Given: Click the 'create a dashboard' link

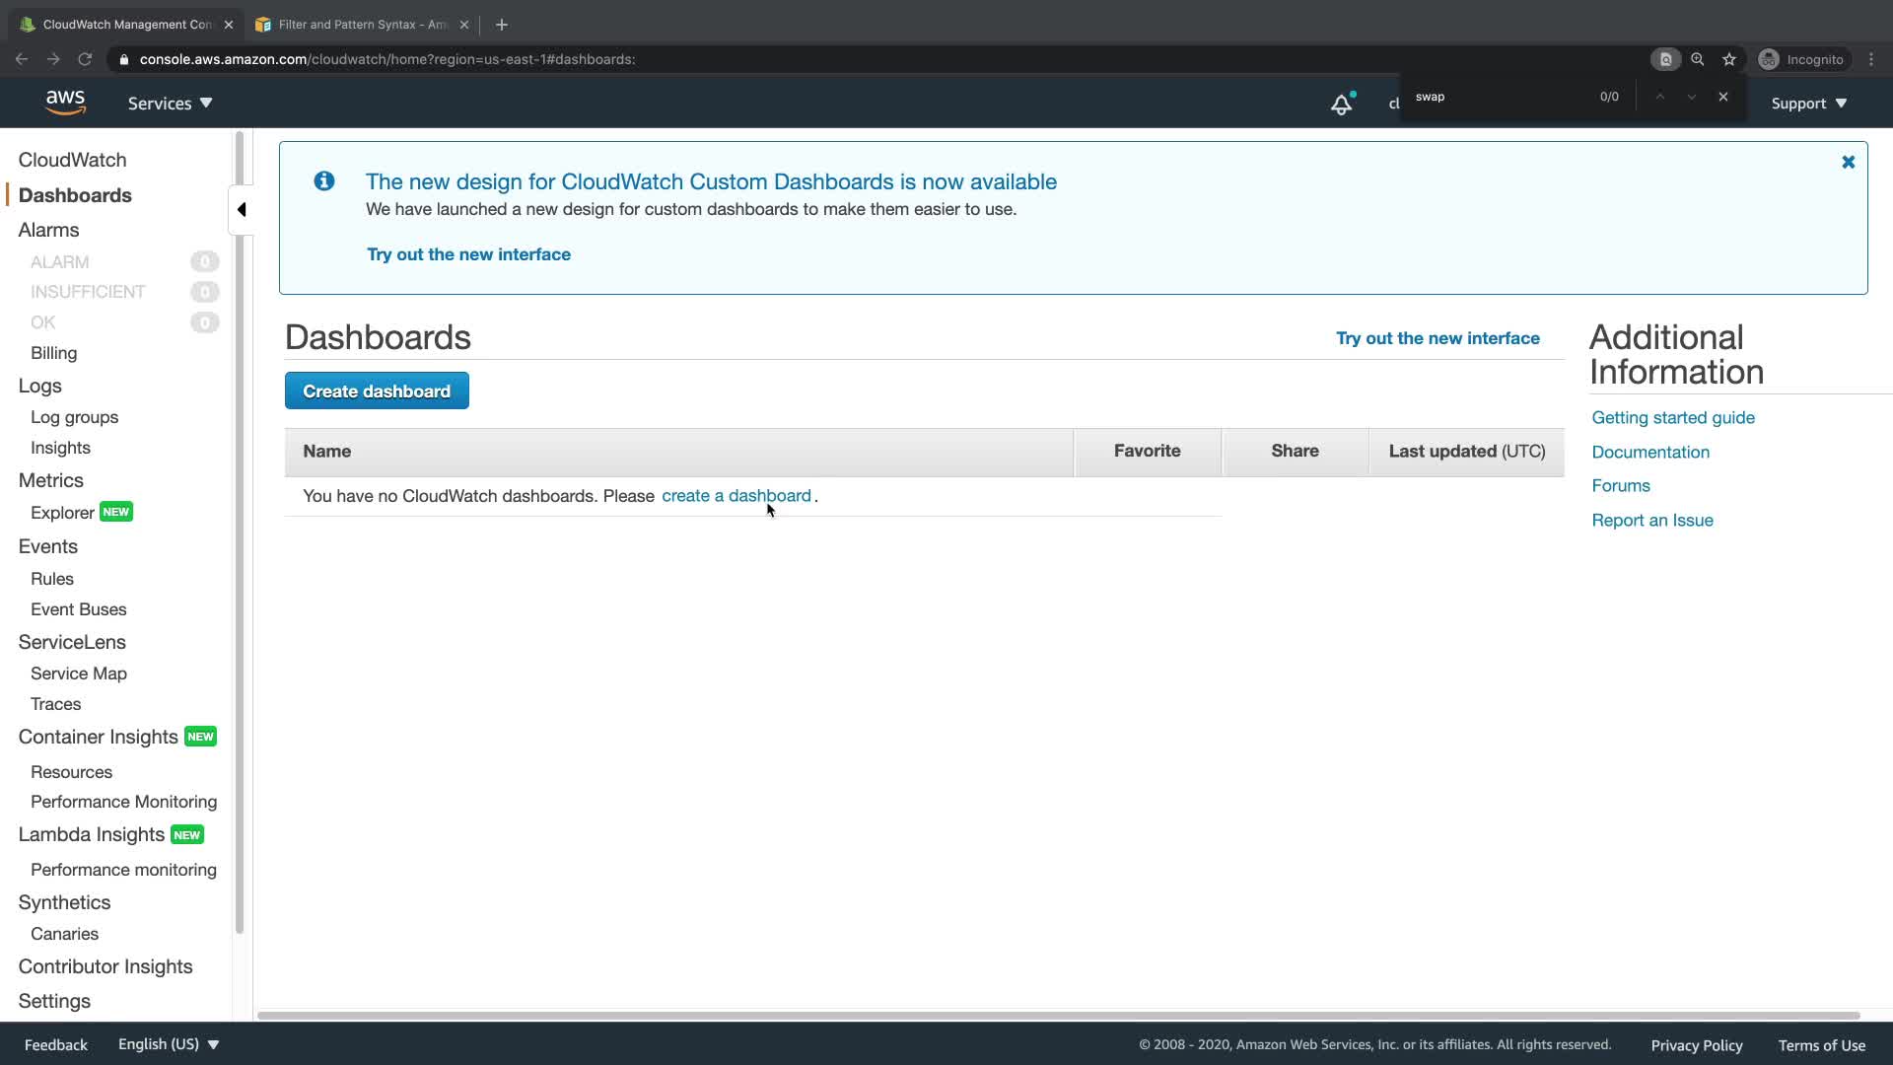Looking at the screenshot, I should [x=736, y=496].
